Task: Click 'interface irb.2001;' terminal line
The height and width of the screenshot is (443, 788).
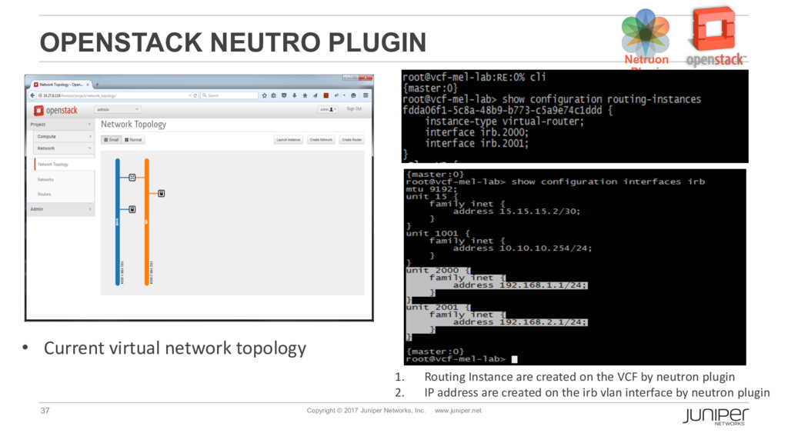Action: point(477,143)
